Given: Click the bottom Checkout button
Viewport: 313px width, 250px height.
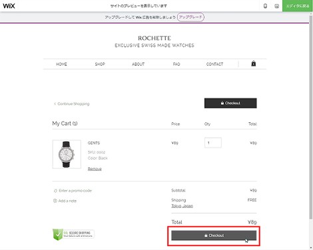Looking at the screenshot, I should click(214, 235).
